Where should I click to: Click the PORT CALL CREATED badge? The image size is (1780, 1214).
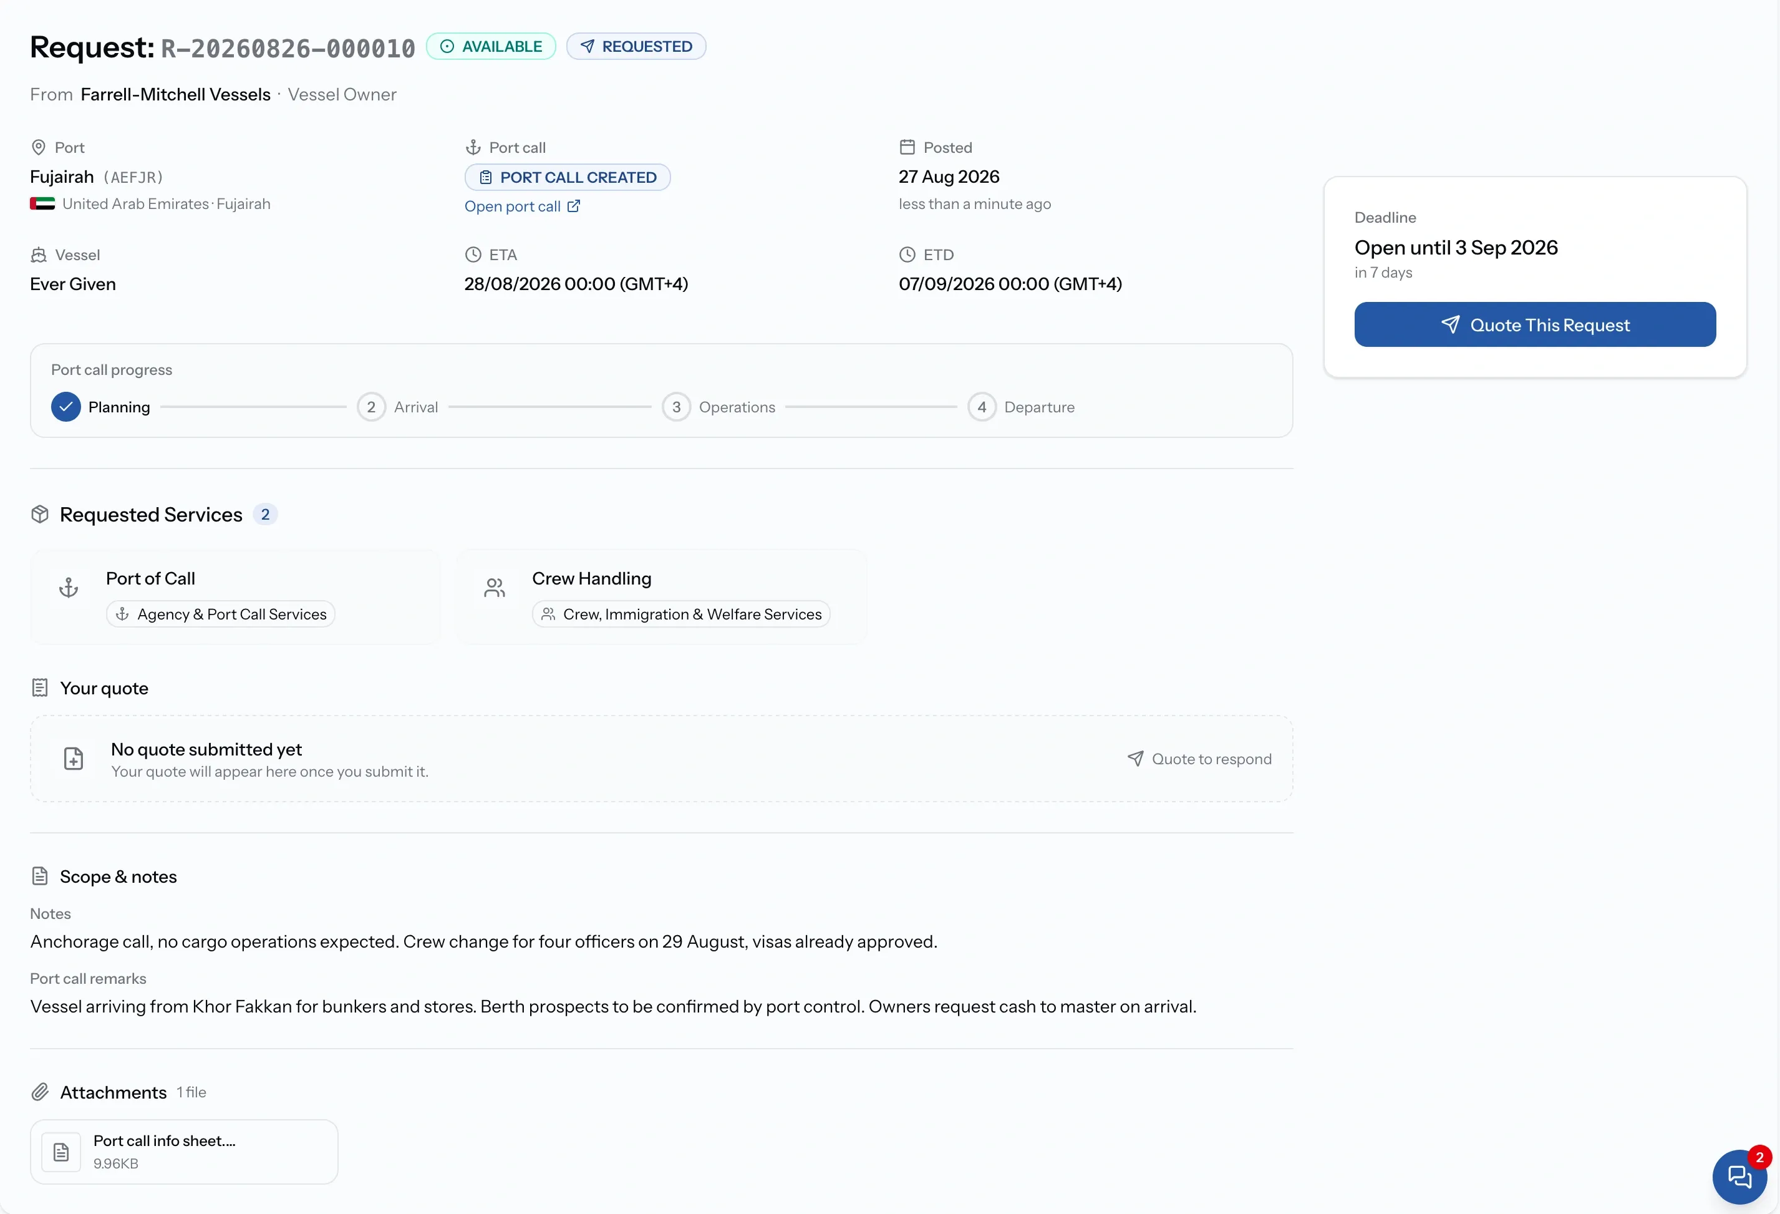(568, 177)
